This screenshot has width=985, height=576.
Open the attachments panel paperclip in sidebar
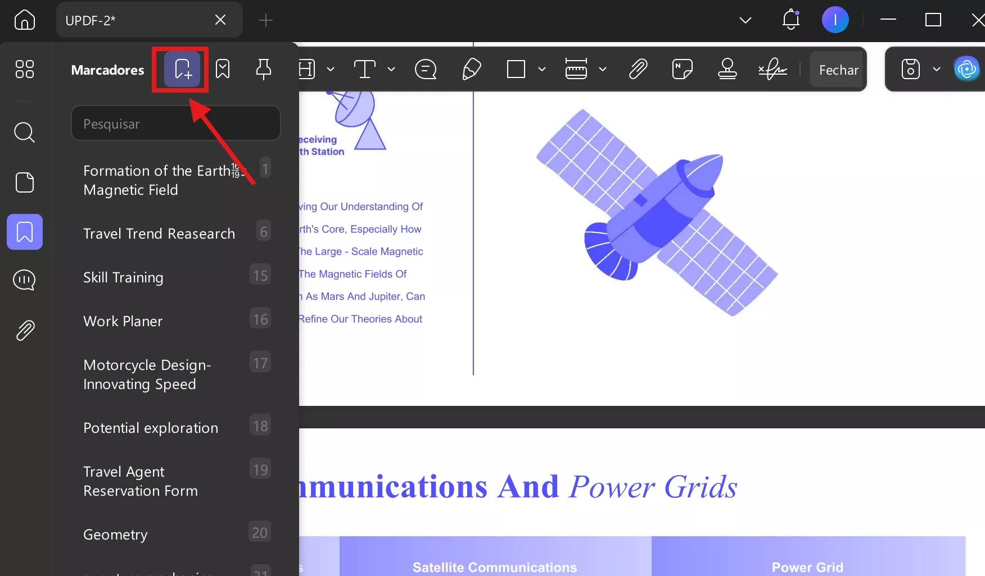click(24, 330)
